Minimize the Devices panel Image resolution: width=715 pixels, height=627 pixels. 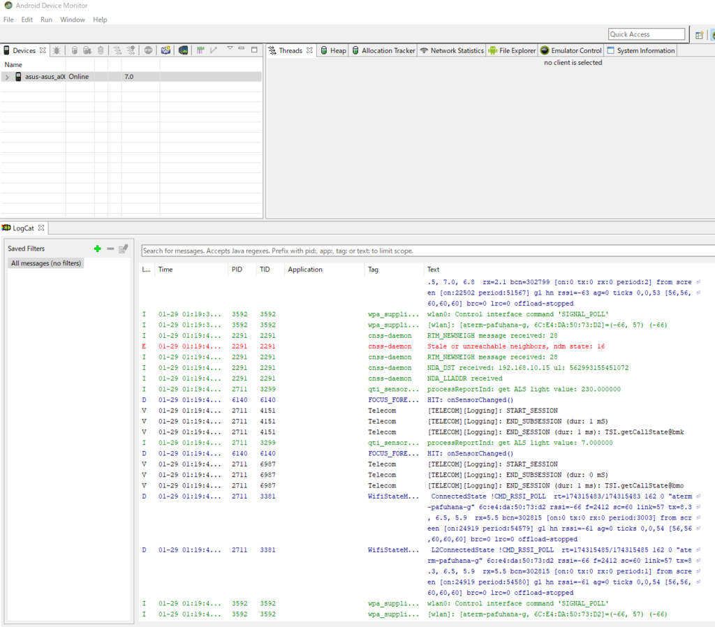click(x=242, y=48)
